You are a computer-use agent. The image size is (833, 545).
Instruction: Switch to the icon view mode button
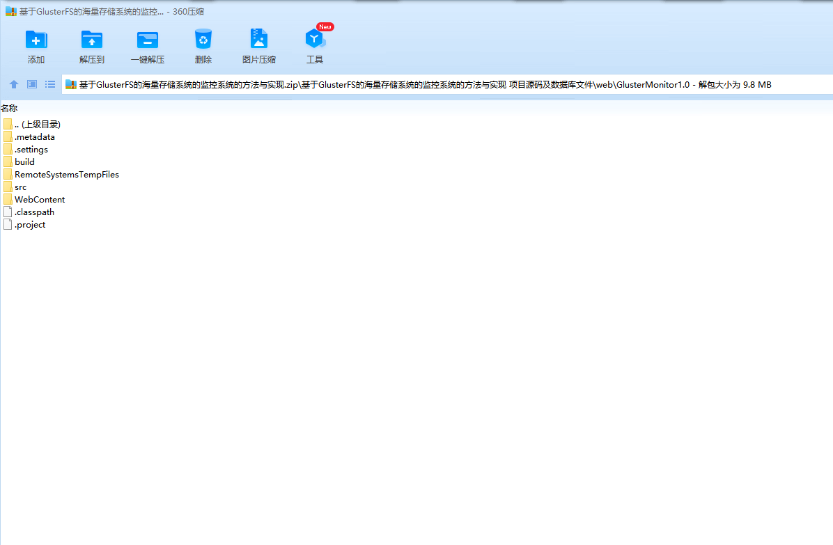pyautogui.click(x=32, y=84)
